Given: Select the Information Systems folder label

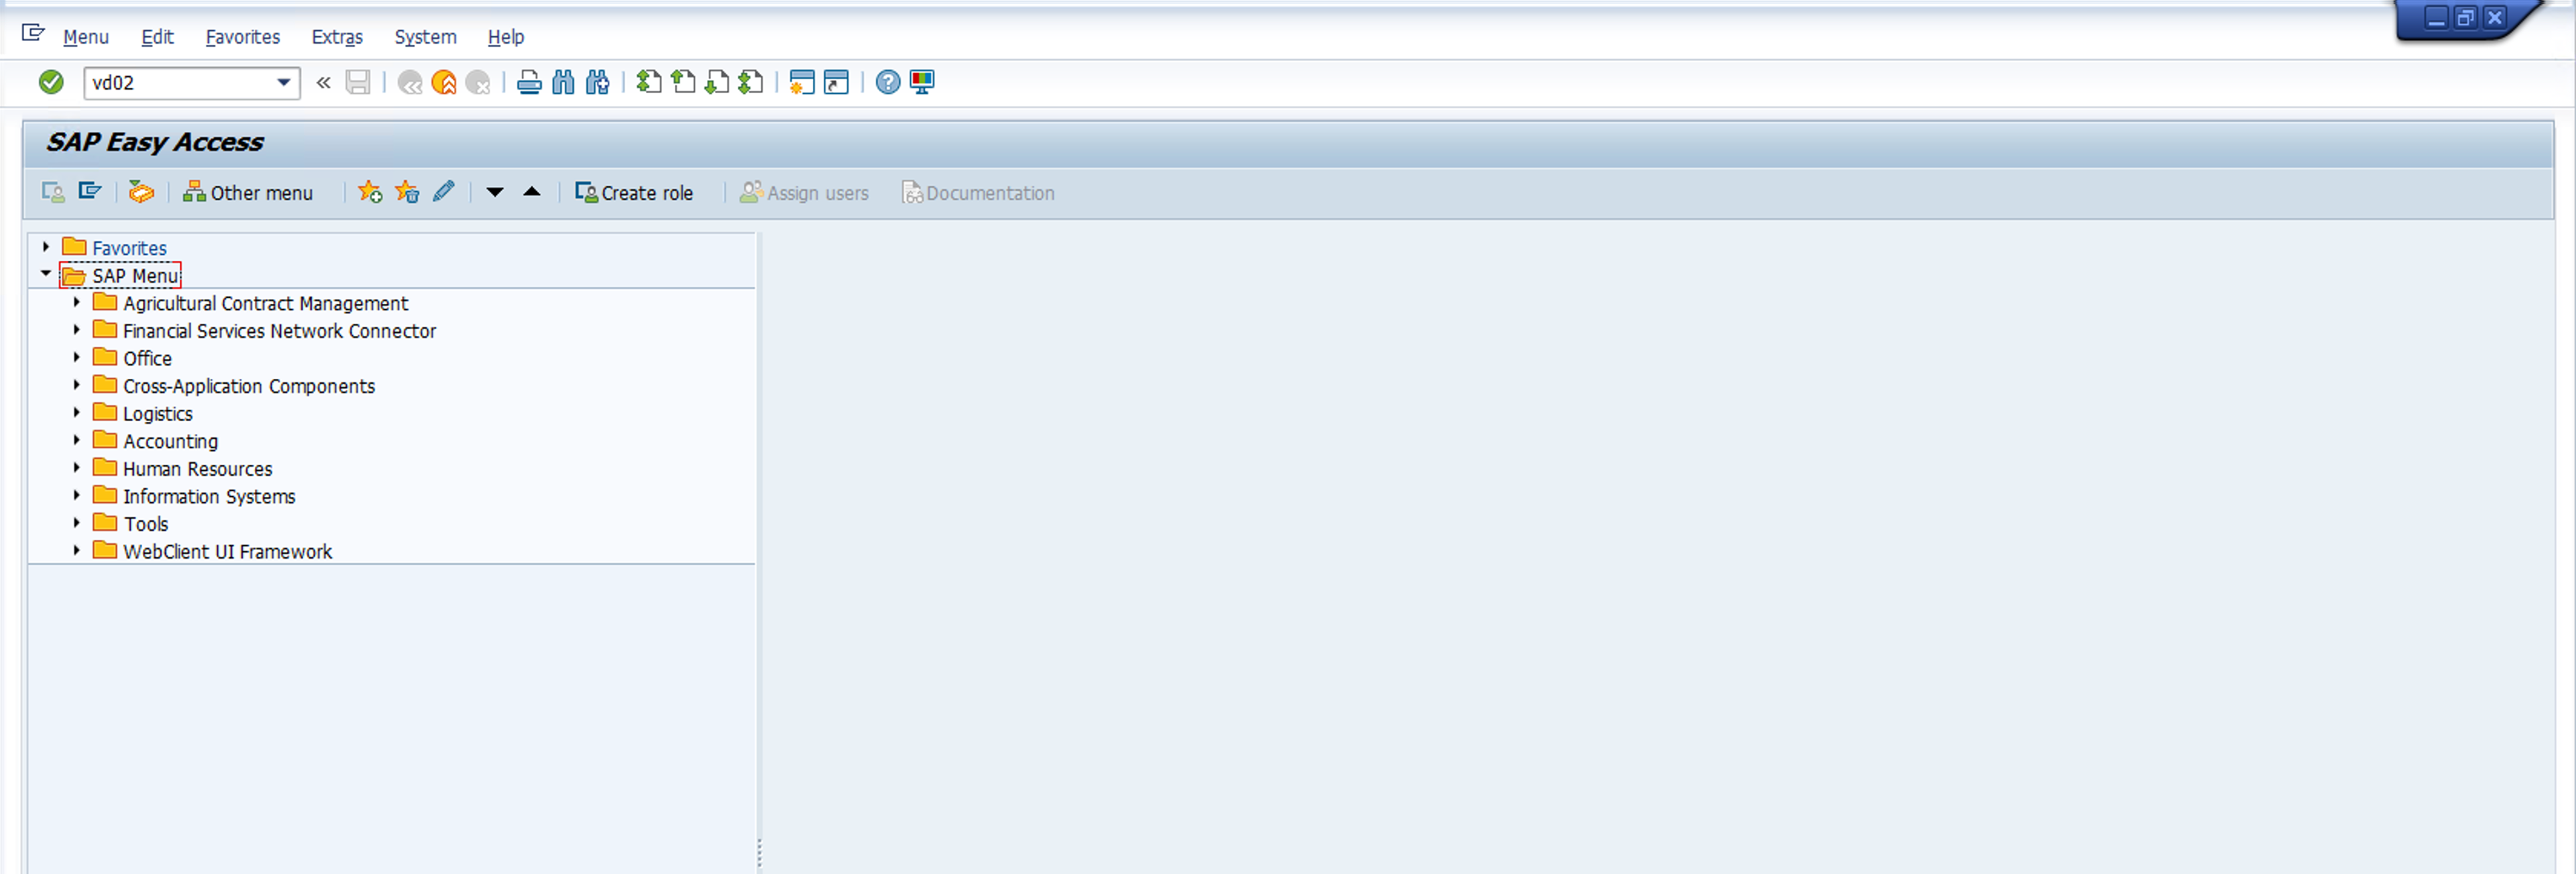Looking at the screenshot, I should click(x=209, y=496).
